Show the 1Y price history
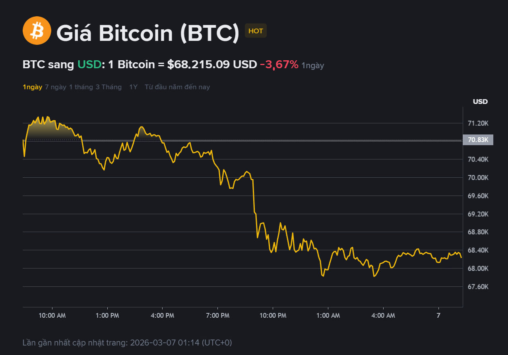 point(133,87)
